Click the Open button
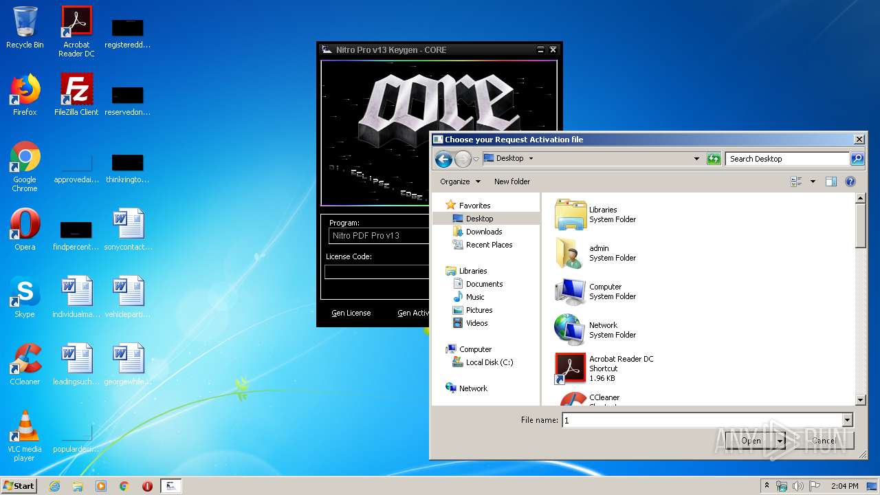 751,441
